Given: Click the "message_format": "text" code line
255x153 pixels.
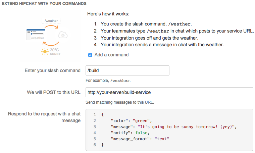Looking at the screenshot, I should pyautogui.click(x=140, y=139).
